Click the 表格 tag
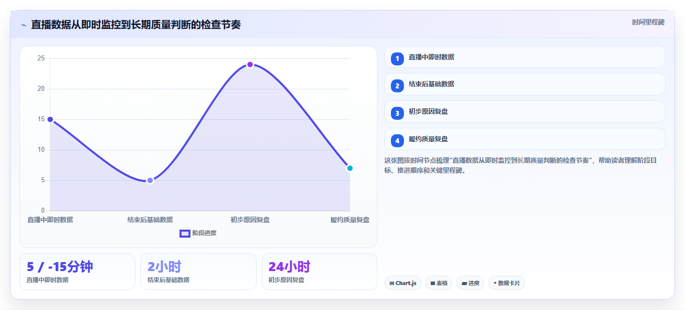Viewport: 685px width, 310px height. coord(439,283)
